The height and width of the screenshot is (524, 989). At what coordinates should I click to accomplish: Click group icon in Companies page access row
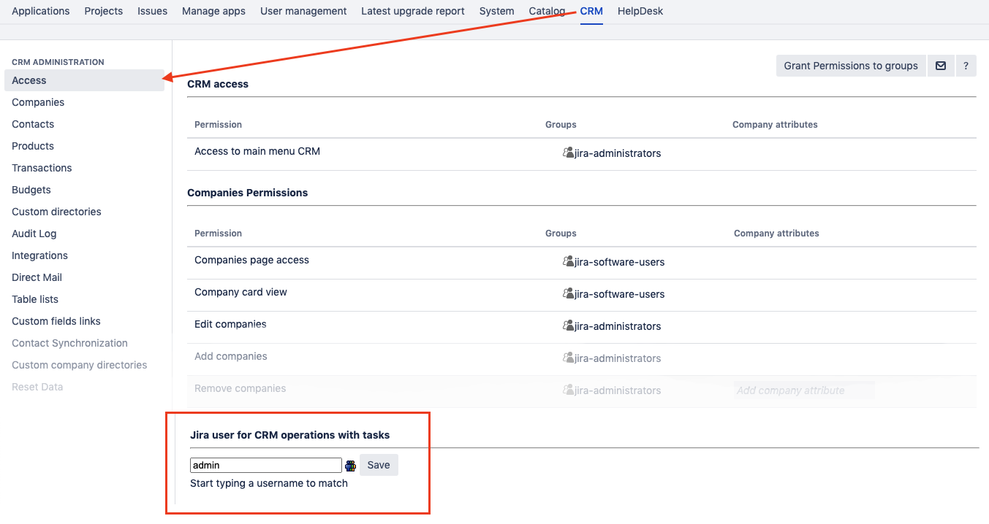[568, 262]
